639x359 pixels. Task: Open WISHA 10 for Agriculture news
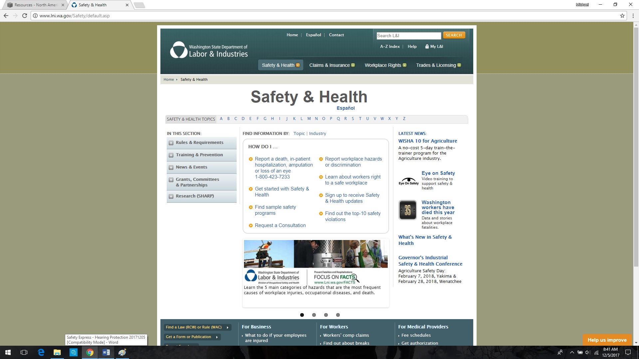click(x=428, y=141)
